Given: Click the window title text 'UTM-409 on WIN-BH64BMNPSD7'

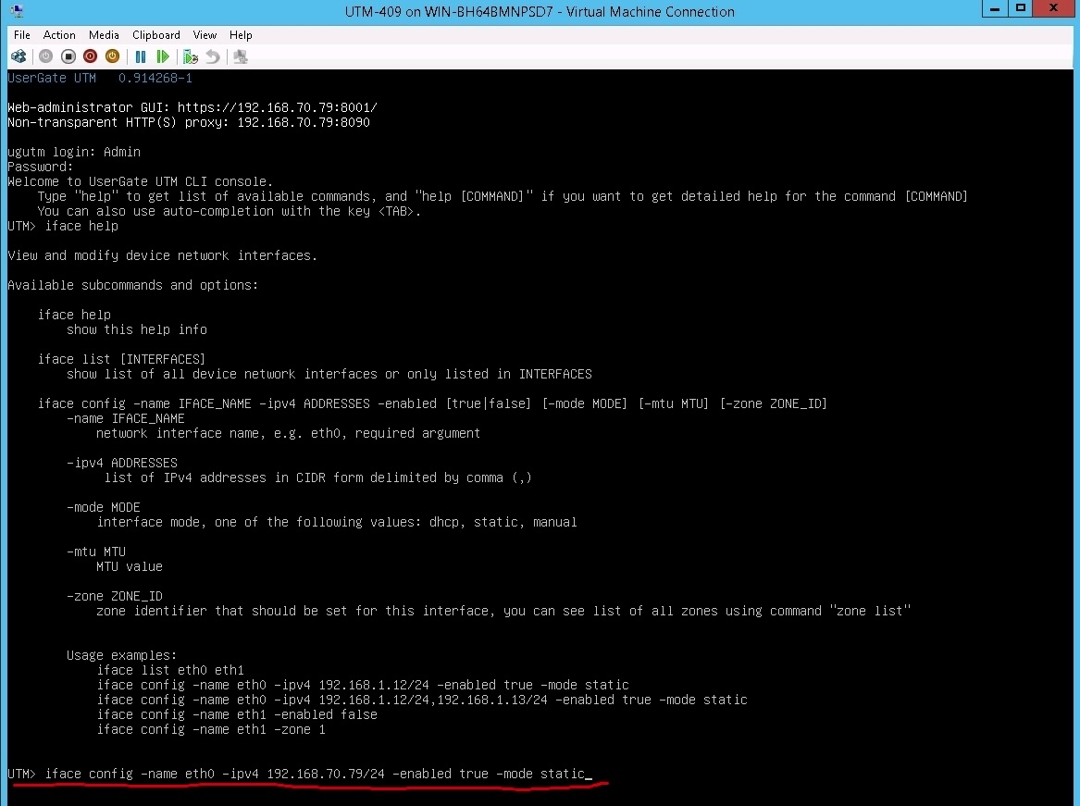Looking at the screenshot, I should point(449,12).
